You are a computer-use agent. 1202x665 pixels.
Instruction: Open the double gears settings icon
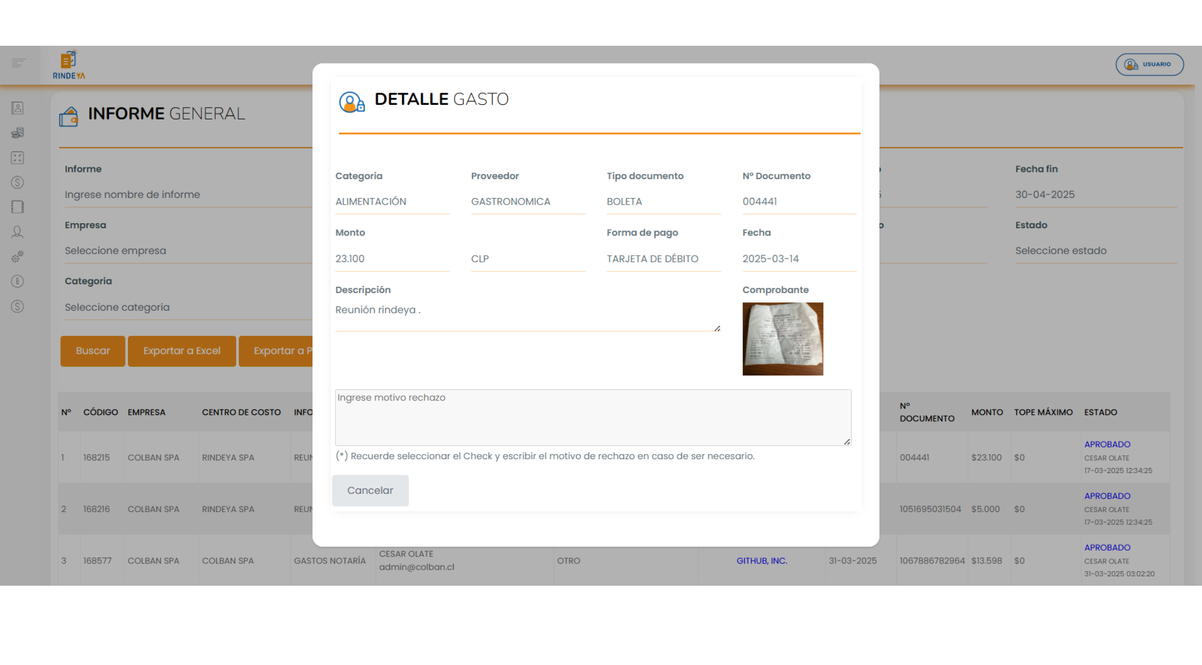point(17,257)
